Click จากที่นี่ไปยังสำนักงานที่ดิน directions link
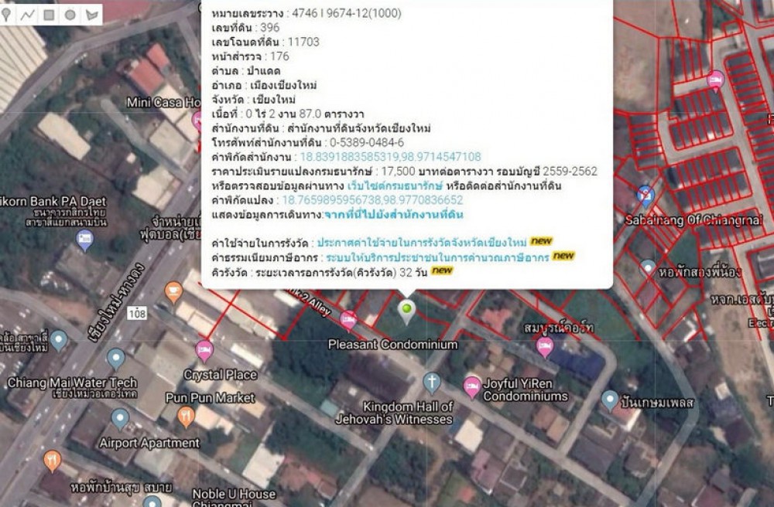This screenshot has width=774, height=507. (x=393, y=214)
